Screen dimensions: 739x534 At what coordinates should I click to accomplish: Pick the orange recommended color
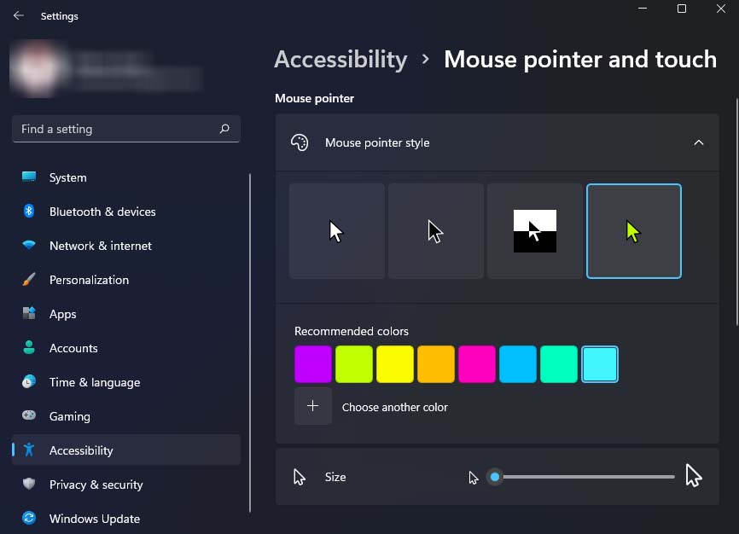click(436, 364)
